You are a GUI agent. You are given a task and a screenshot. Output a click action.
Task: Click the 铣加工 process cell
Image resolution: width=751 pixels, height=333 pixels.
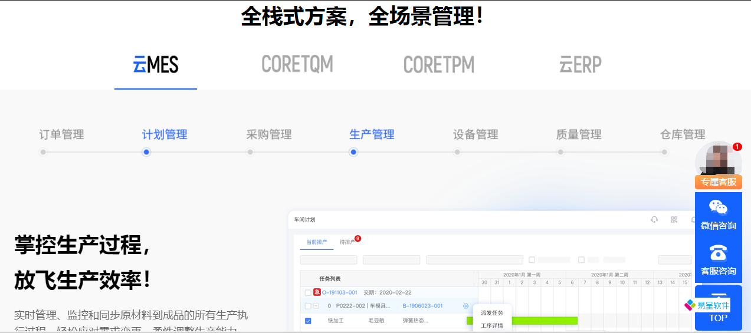click(336, 321)
